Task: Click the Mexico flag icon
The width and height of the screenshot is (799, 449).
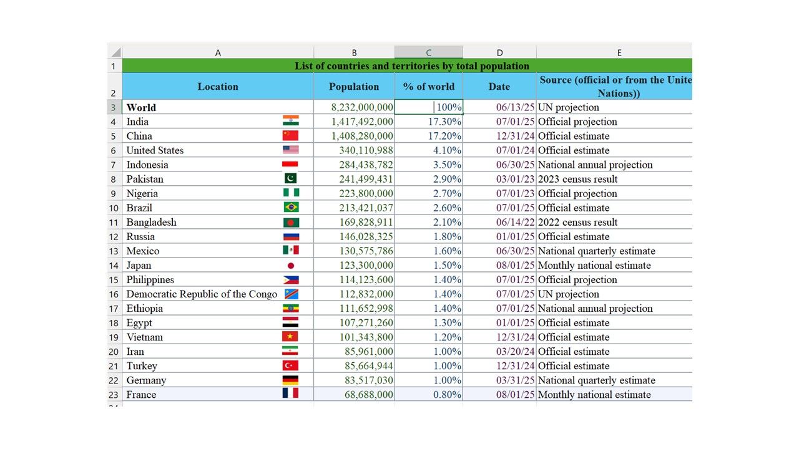Action: pos(290,250)
